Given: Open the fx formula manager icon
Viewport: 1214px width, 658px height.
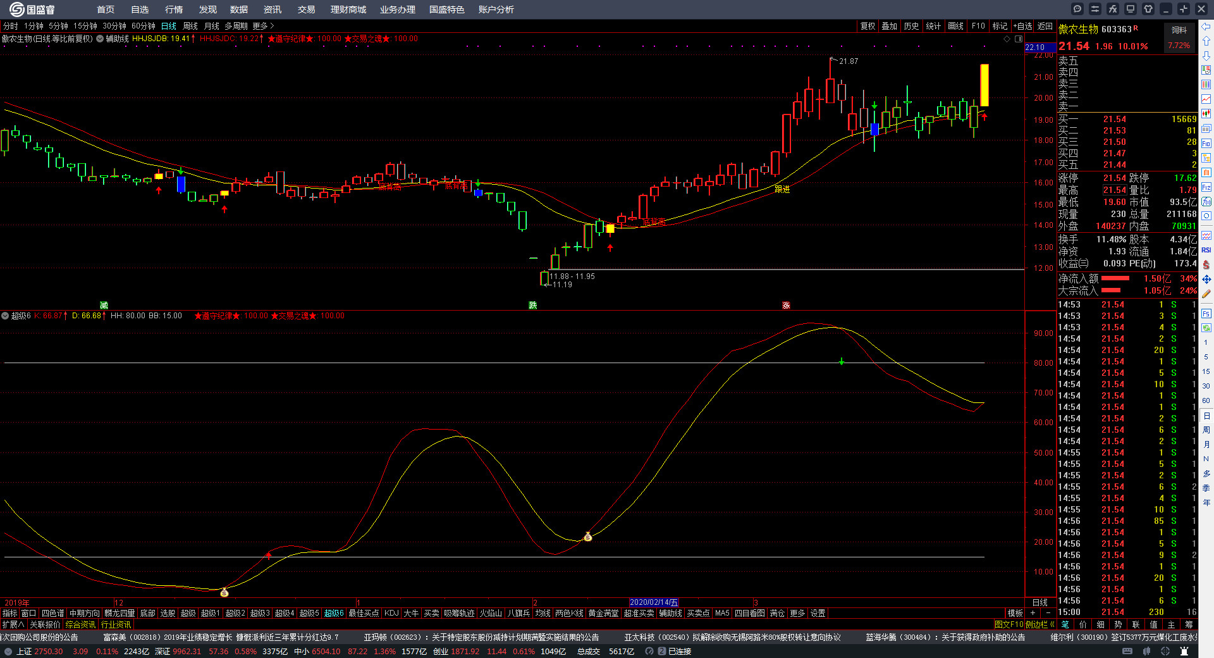Looking at the screenshot, I should point(1113,9).
